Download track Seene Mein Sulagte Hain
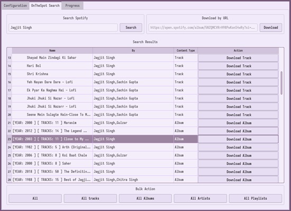 [x=238, y=115]
